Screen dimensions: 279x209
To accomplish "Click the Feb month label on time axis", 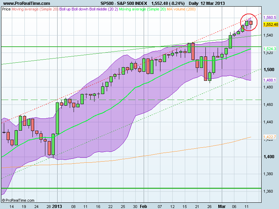I will (143, 206).
